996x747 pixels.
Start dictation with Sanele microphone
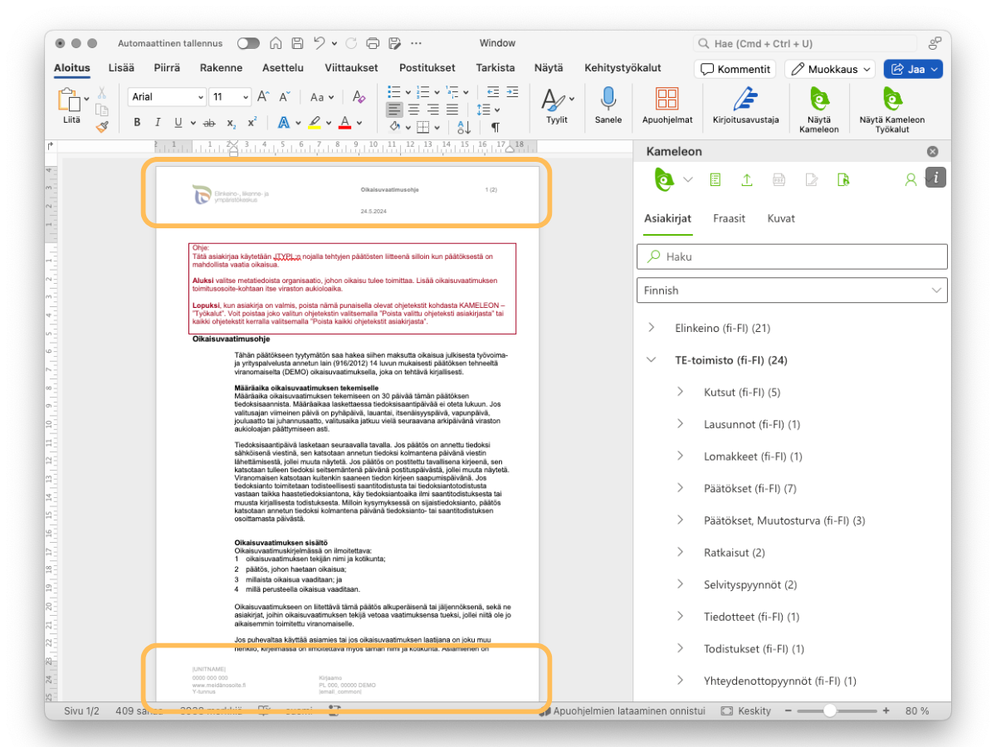click(x=608, y=106)
